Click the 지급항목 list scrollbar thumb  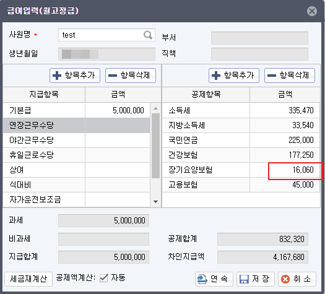pos(155,145)
